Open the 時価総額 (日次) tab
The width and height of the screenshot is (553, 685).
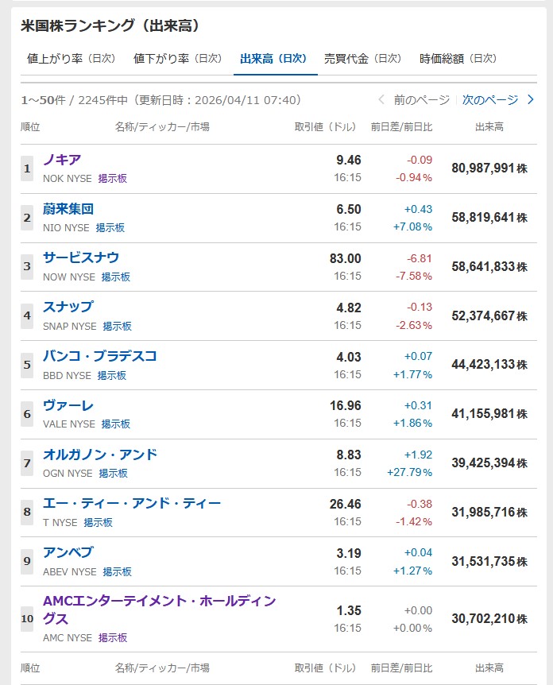(x=458, y=59)
